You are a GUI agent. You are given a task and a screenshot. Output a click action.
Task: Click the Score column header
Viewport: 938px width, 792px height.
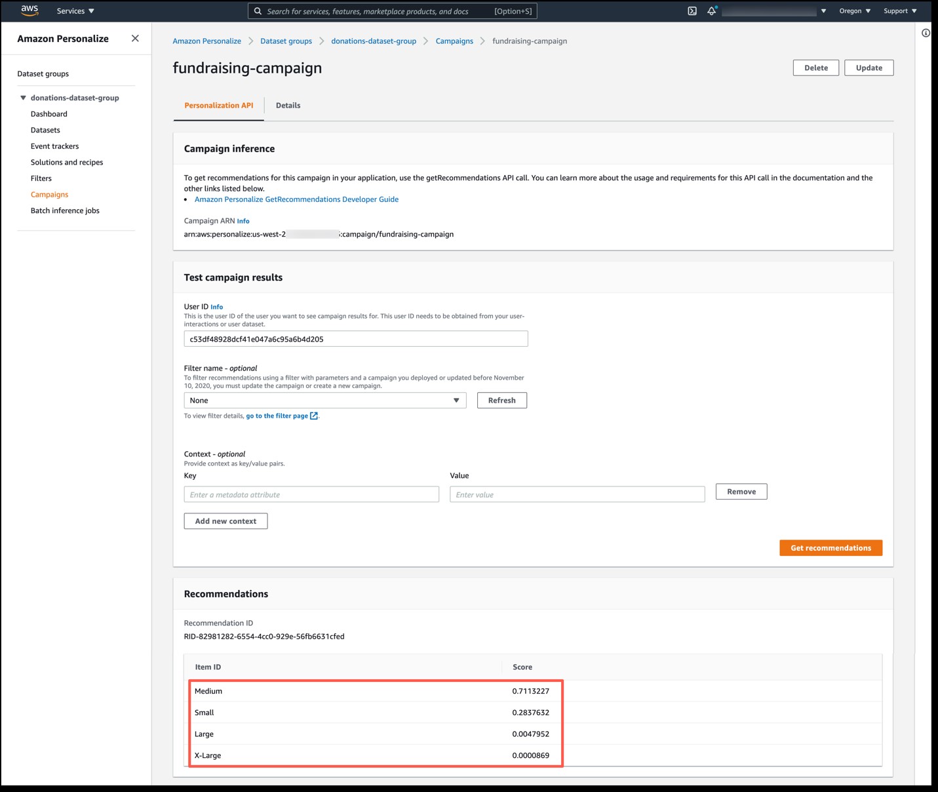click(x=522, y=667)
